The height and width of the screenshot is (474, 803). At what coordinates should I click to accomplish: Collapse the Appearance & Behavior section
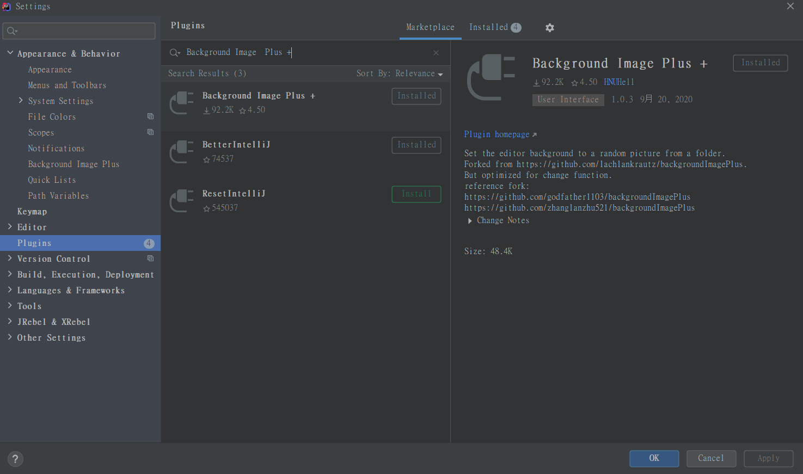point(10,53)
